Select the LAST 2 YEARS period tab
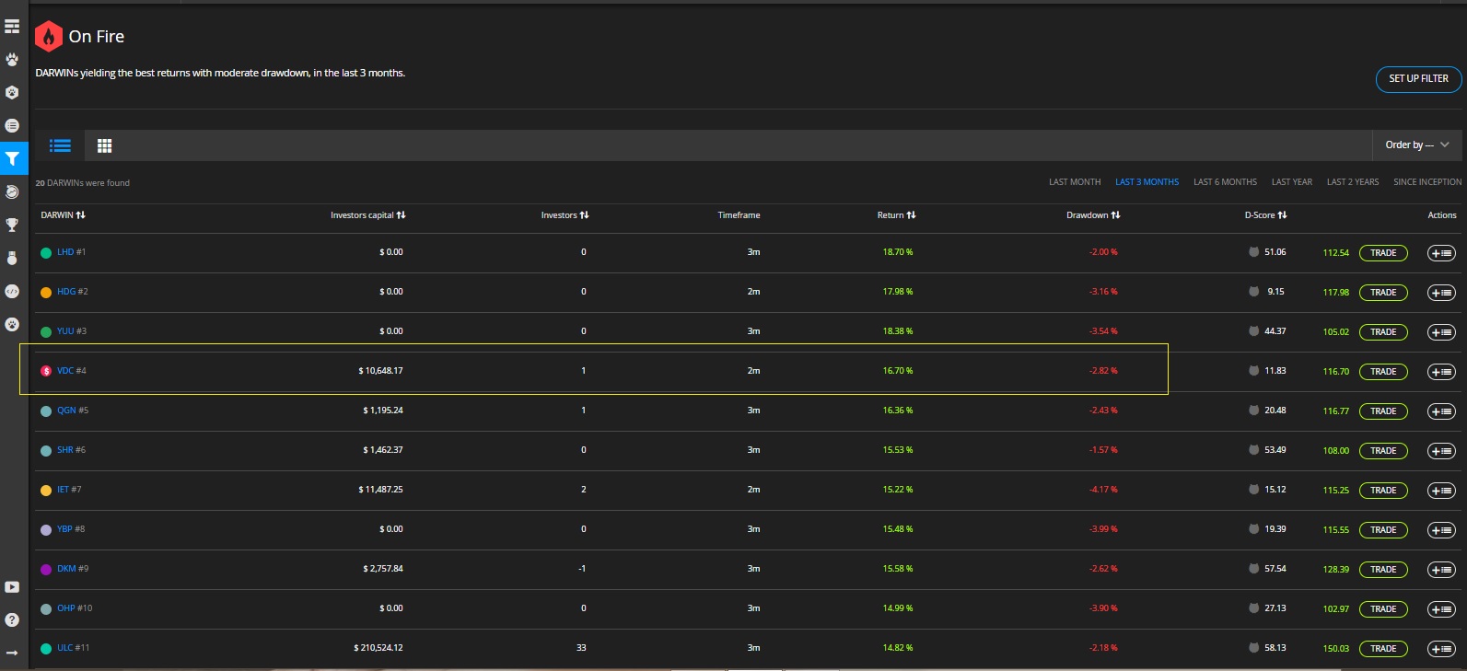The image size is (1467, 671). (1353, 182)
